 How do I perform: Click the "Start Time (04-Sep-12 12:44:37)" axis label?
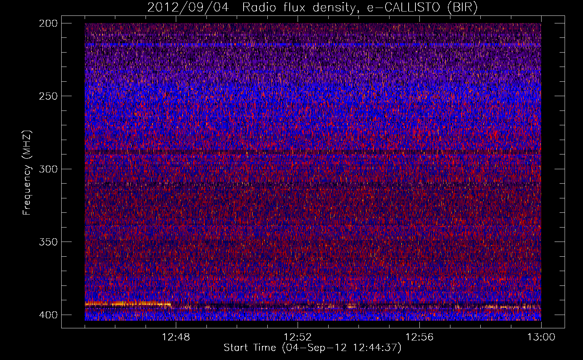(312, 348)
